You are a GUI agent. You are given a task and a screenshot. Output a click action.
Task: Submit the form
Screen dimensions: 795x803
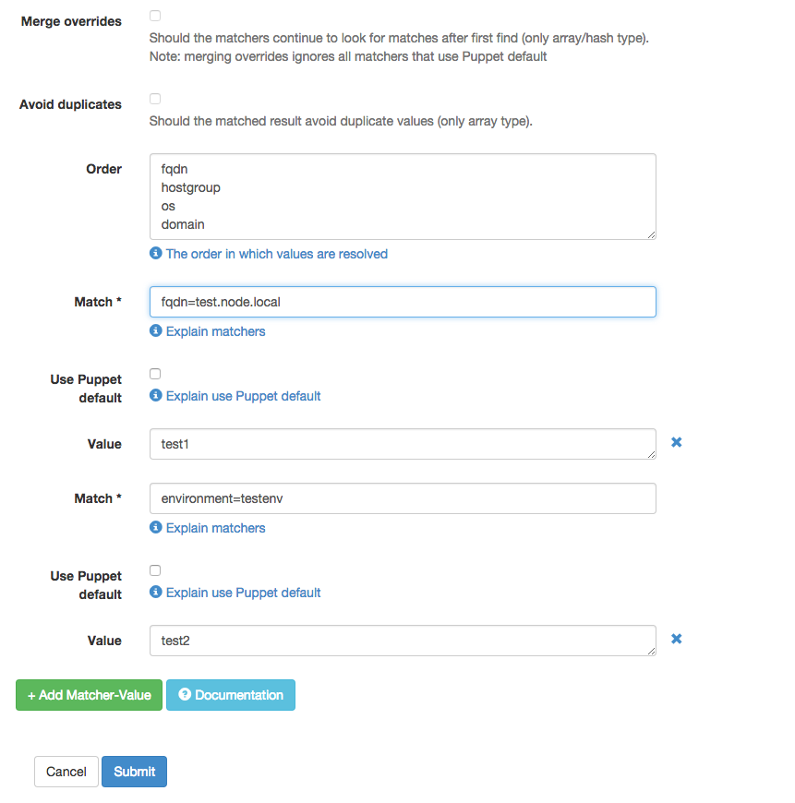click(134, 772)
